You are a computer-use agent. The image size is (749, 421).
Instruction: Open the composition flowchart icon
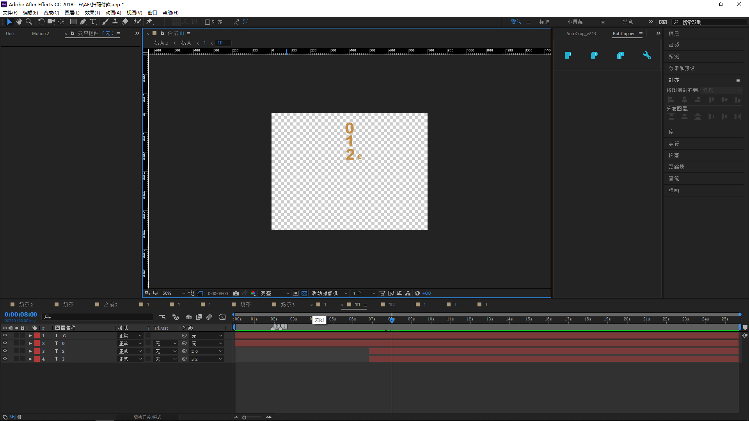(408, 293)
